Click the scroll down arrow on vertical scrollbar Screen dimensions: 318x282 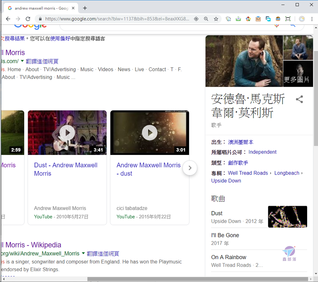coord(316,274)
